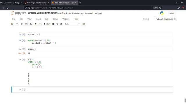Bookmark this page with star icon
186x104 pixels.
(160, 8)
